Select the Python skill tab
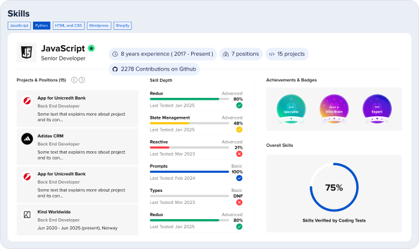 click(x=41, y=25)
